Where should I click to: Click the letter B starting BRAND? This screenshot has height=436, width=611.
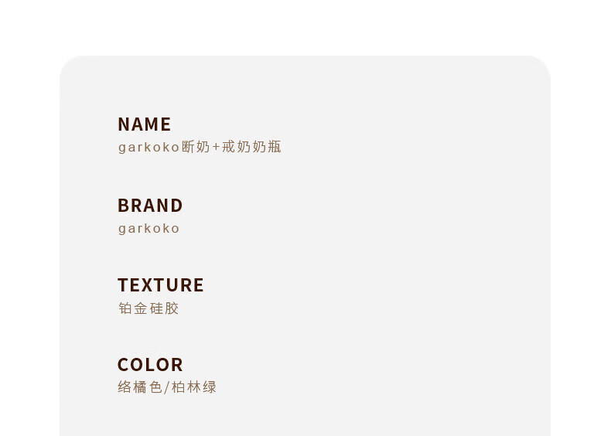(x=124, y=206)
